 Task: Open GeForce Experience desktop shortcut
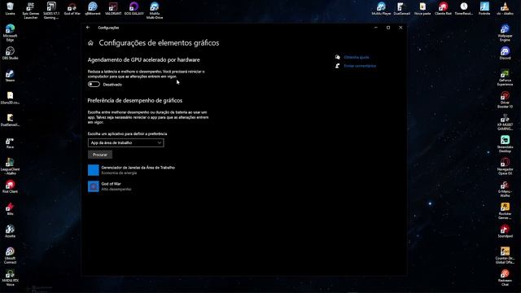pos(505,78)
